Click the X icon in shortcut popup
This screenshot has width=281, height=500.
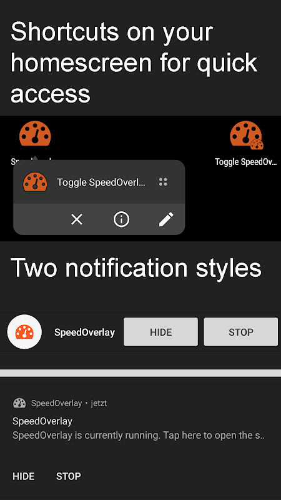(x=76, y=219)
